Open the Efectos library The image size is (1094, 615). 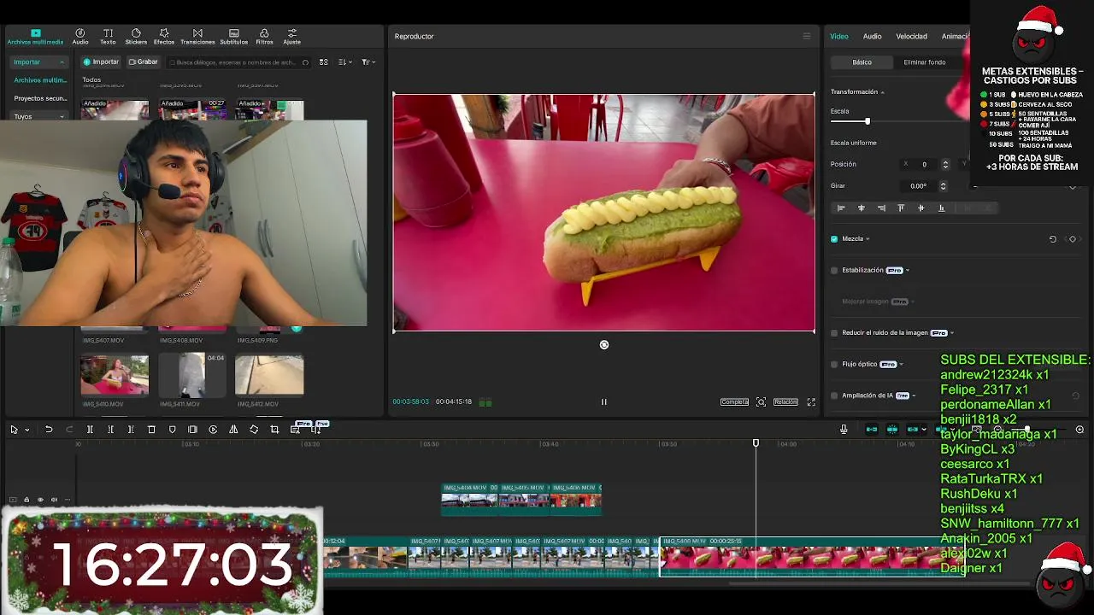164,37
